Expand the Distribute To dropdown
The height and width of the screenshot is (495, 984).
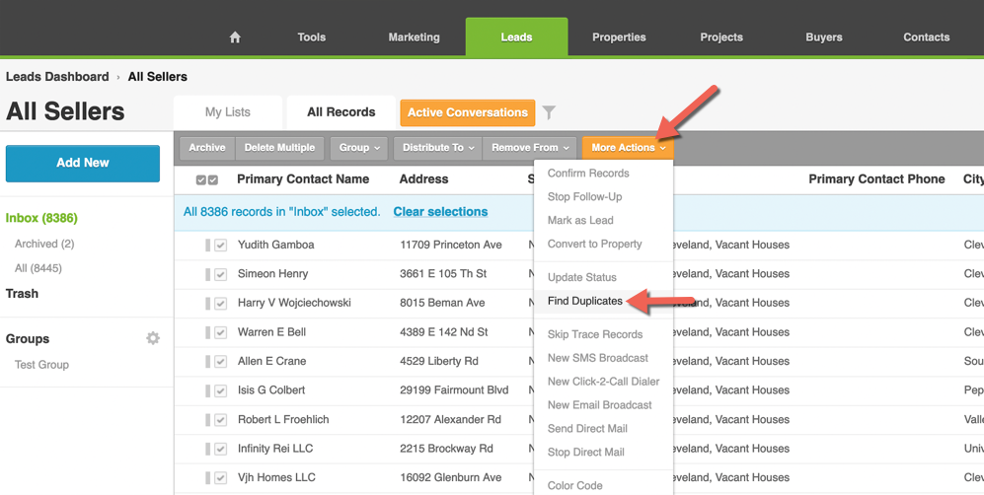pos(438,148)
